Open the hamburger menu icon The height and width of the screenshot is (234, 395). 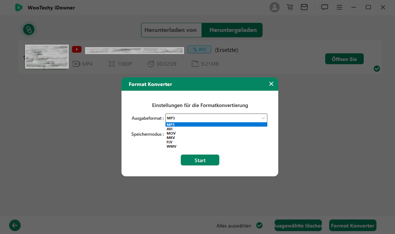[x=339, y=7]
